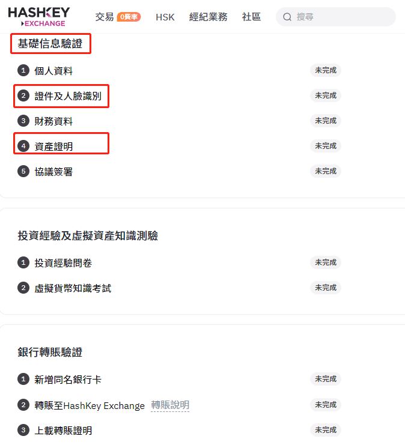Open the 交易 menu

(x=105, y=17)
